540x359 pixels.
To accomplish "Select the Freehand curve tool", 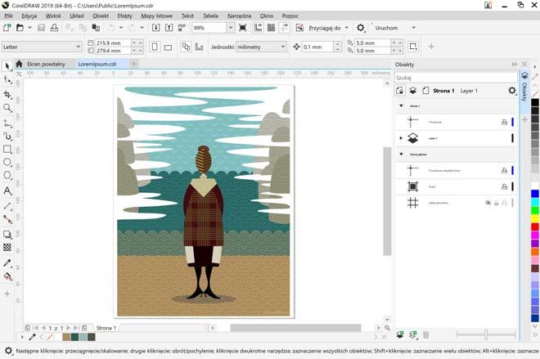I will (x=7, y=137).
